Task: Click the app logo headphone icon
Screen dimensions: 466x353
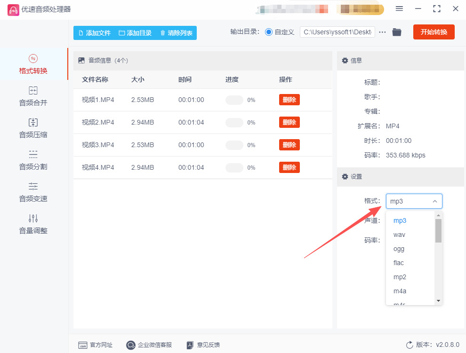Action: (13, 10)
